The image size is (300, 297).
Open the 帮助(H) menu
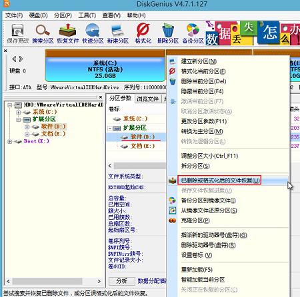coord(136,15)
